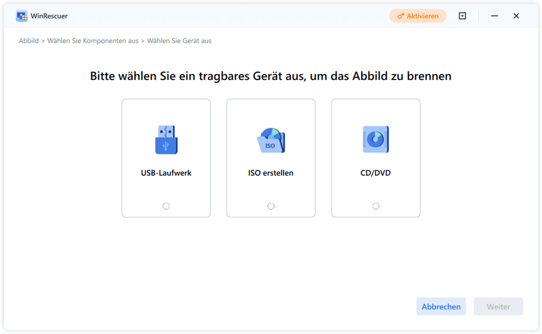Select the USB-Laufwerk radio button
This screenshot has height=334, width=542.
[x=166, y=206]
